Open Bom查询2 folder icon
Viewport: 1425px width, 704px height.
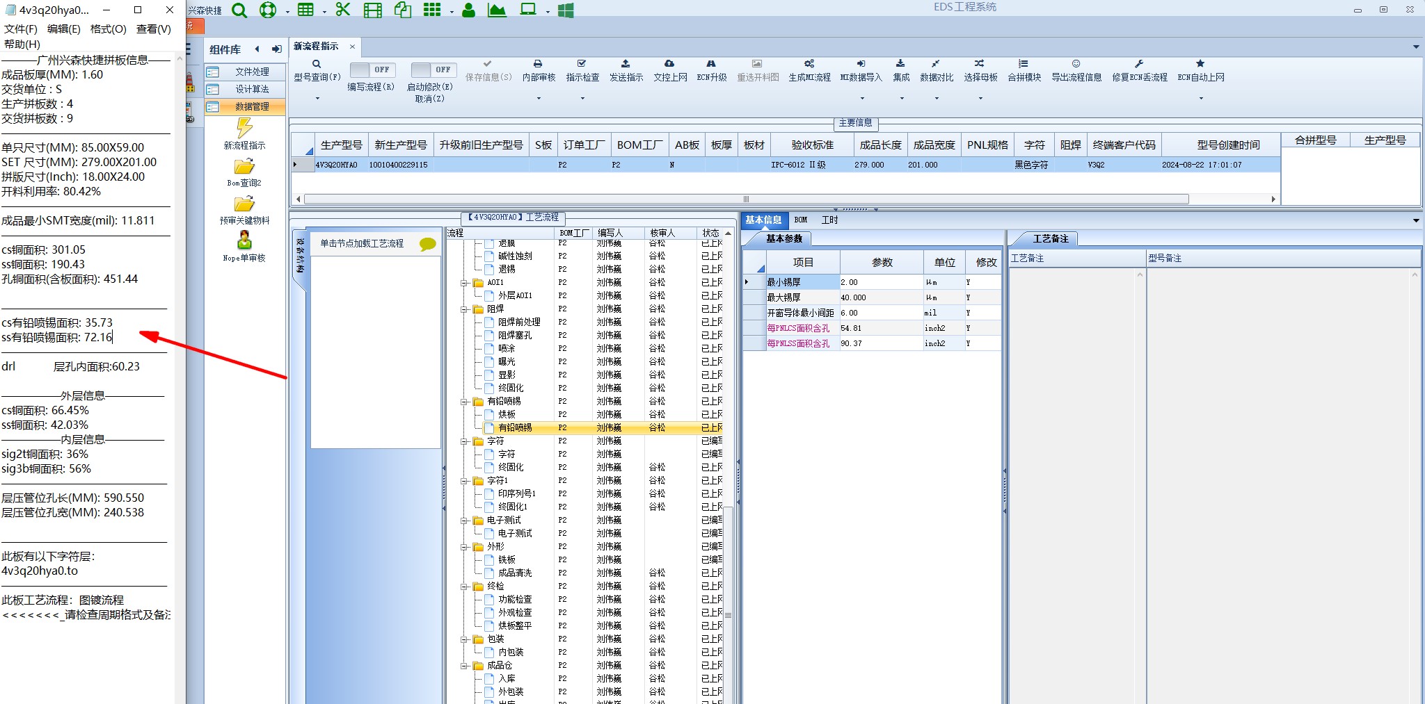point(244,172)
